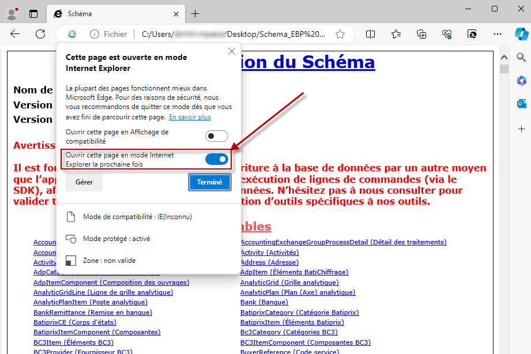
Task: Click the Terminé button
Action: click(210, 182)
